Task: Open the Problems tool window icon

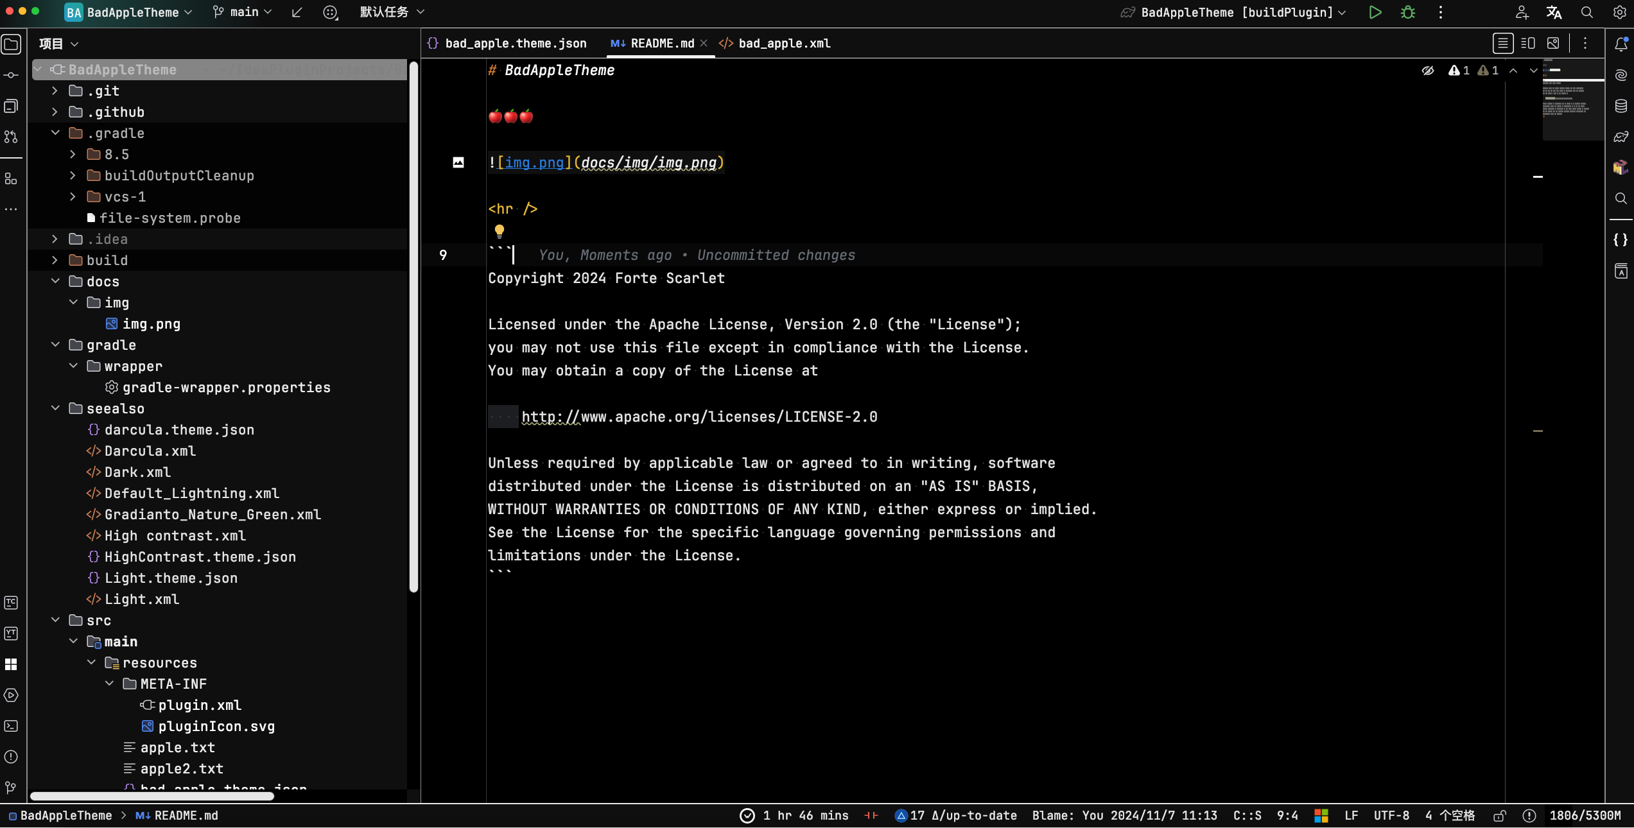Action: click(12, 757)
